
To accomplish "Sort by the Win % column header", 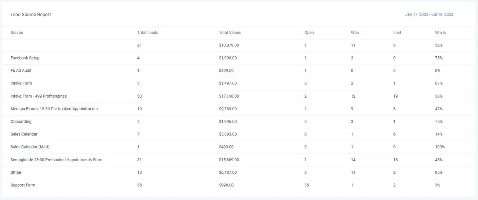I will click(x=440, y=33).
